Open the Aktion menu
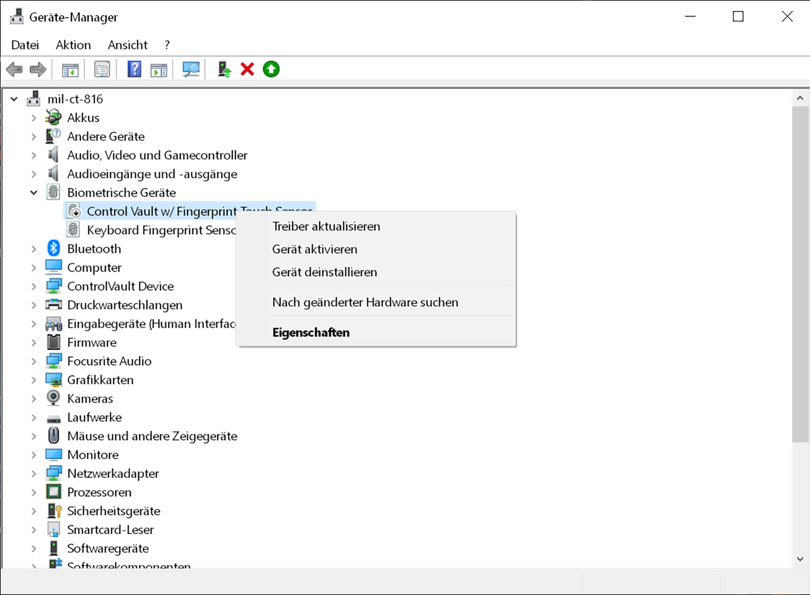810x595 pixels. tap(73, 45)
